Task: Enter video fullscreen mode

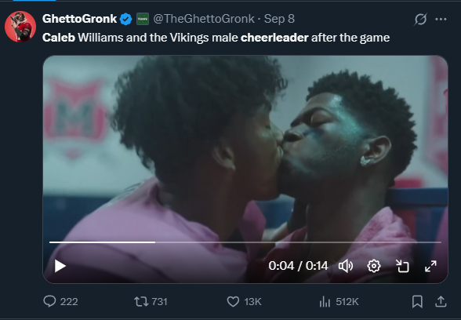Action: pos(430,266)
